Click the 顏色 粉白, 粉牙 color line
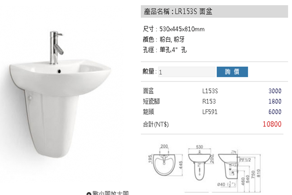Image resolution: width=292 pixels, height=195 pixels. [164, 39]
